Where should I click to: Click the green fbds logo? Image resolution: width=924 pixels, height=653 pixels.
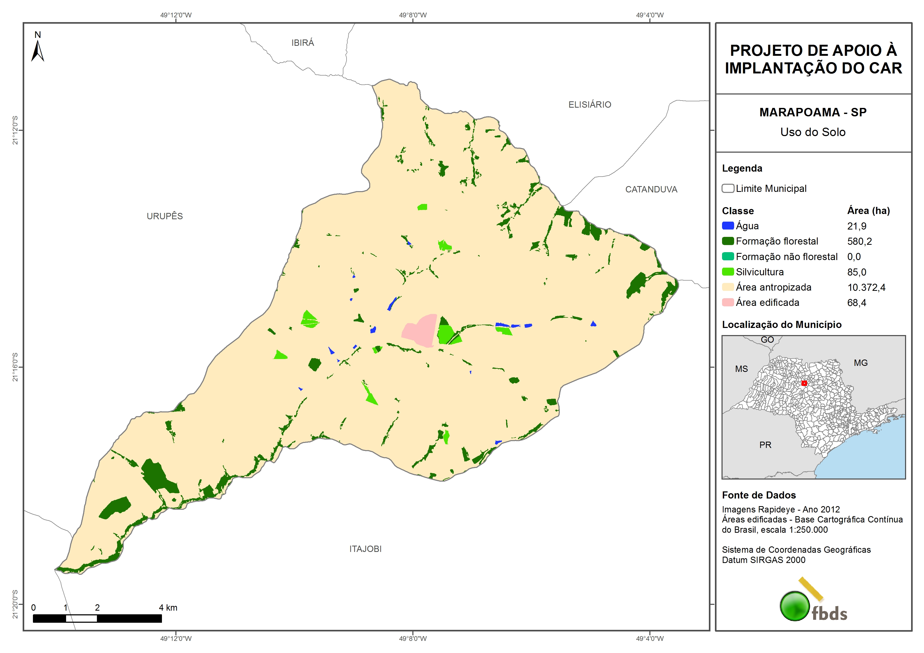[x=795, y=606]
